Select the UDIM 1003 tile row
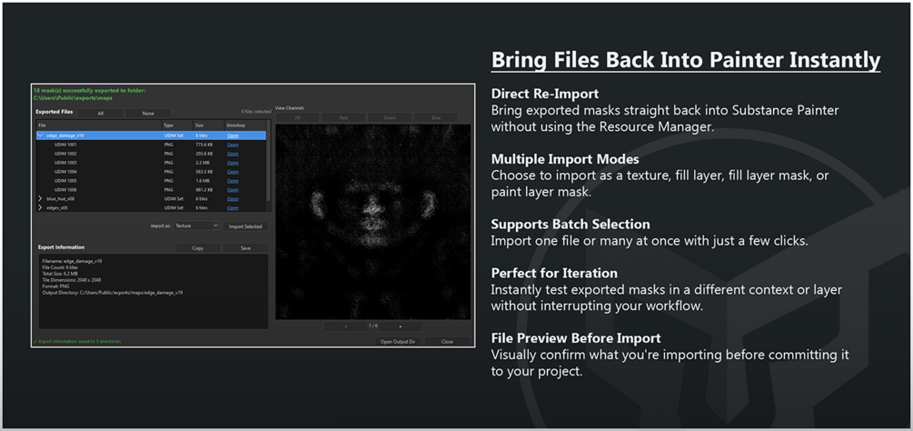The height and width of the screenshot is (431, 913). [151, 163]
